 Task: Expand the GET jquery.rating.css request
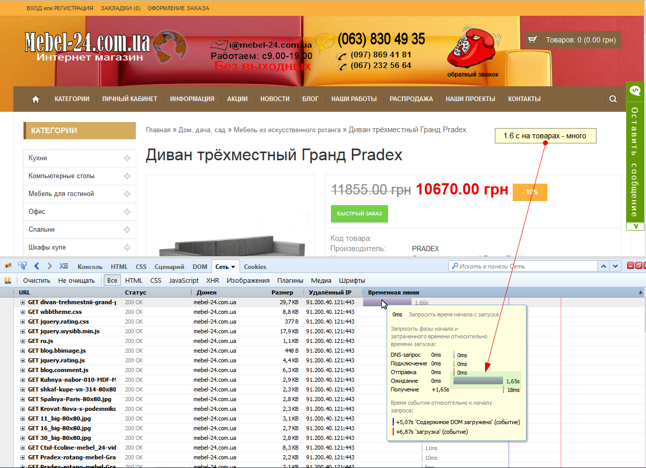pos(23,322)
